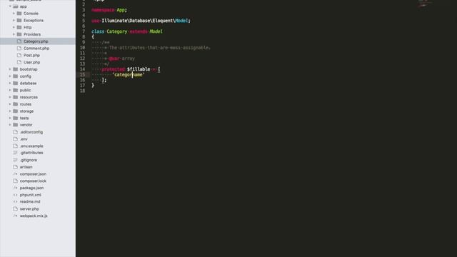Open the .env file
The height and width of the screenshot is (257, 457).
24,139
